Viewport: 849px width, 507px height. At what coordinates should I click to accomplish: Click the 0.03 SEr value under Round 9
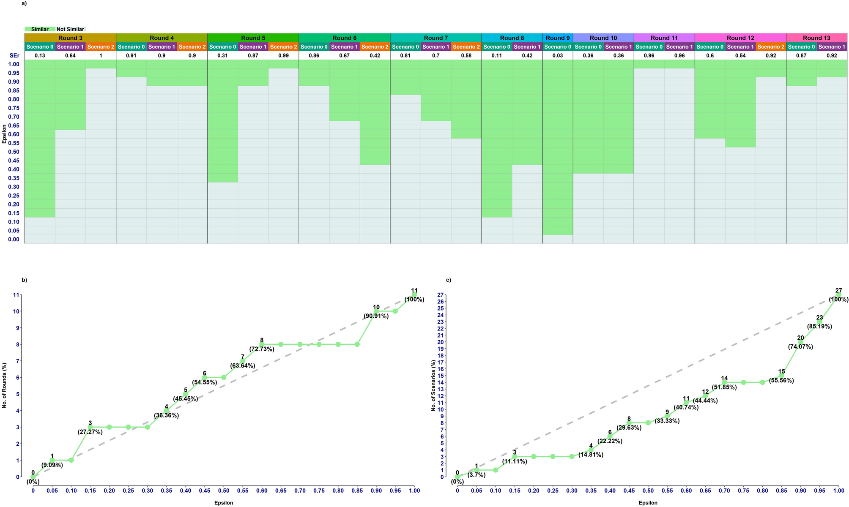point(558,56)
